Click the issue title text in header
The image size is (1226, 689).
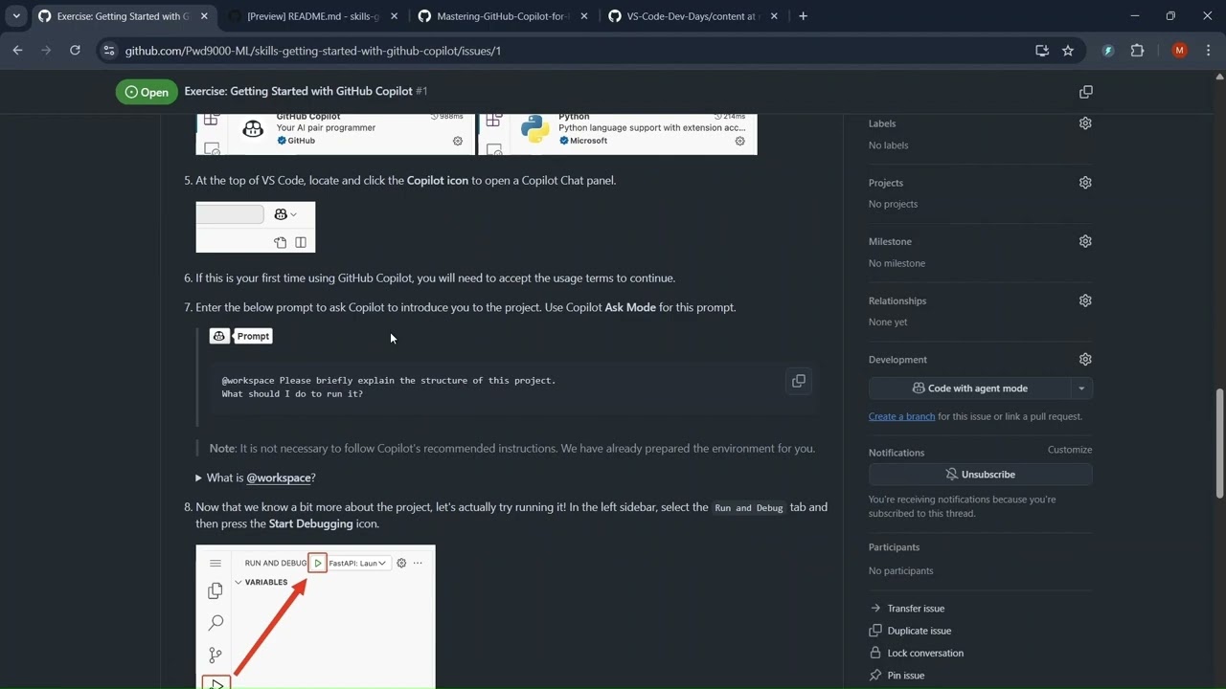tap(298, 91)
